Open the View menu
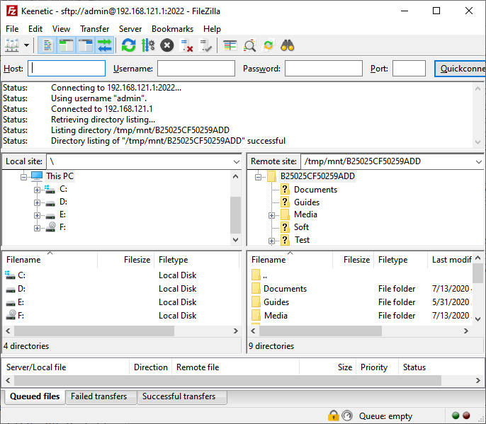This screenshot has width=486, height=424. click(x=61, y=29)
